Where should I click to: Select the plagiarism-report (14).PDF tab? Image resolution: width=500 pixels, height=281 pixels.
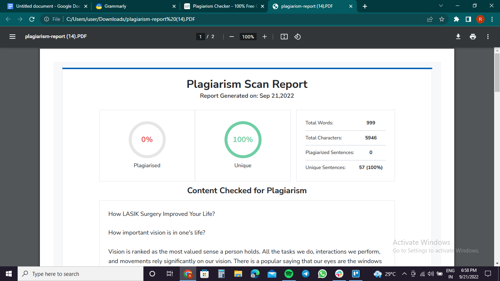[x=312, y=6]
